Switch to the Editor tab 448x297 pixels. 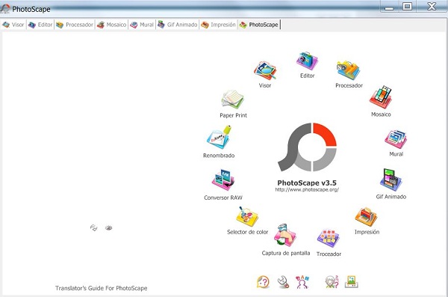(x=40, y=25)
